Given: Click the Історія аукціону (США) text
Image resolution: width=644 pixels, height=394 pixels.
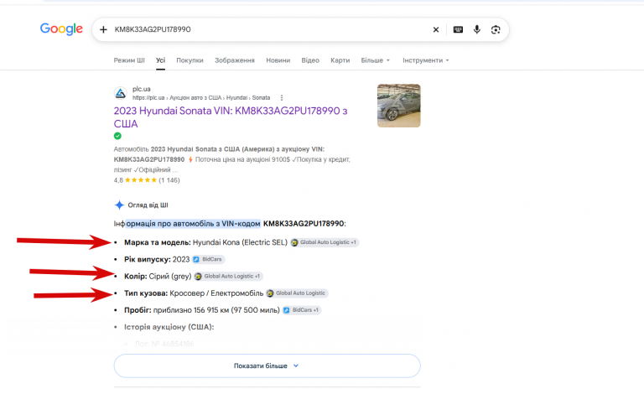Looking at the screenshot, I should pyautogui.click(x=169, y=327).
